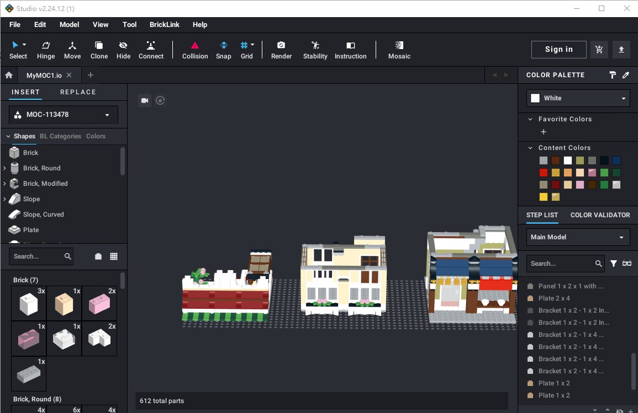Select the Plate shape category
638x413 pixels.
pyautogui.click(x=31, y=230)
